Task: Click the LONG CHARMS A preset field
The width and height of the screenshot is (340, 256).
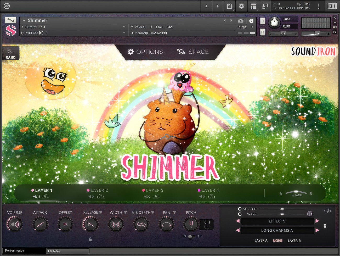Action: (277, 230)
